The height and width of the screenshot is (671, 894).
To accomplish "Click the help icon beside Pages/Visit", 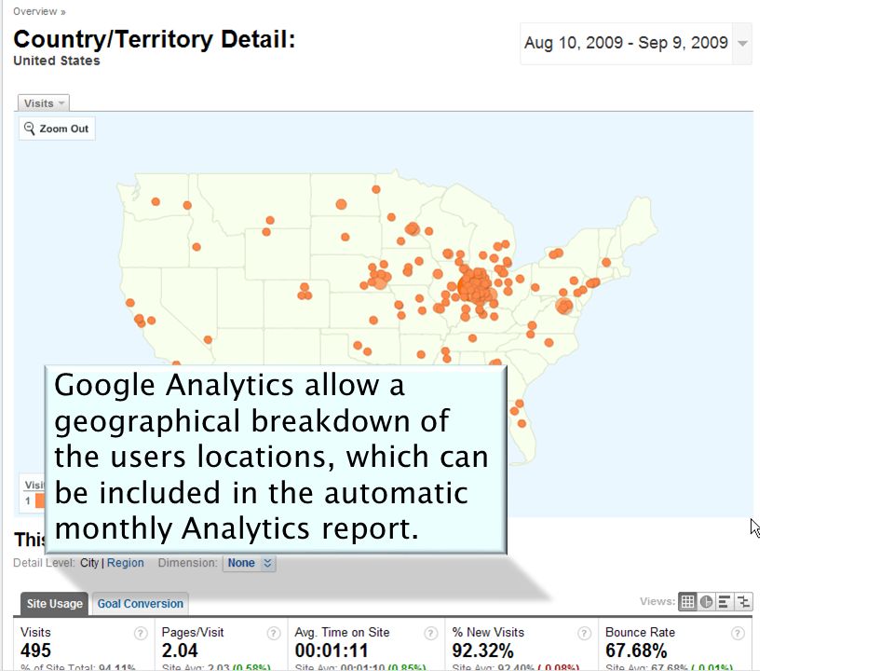I will point(273,634).
